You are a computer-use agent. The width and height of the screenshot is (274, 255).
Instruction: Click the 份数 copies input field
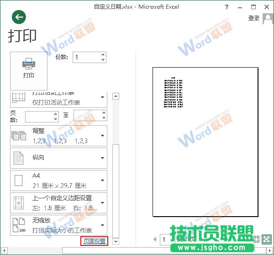(86, 57)
